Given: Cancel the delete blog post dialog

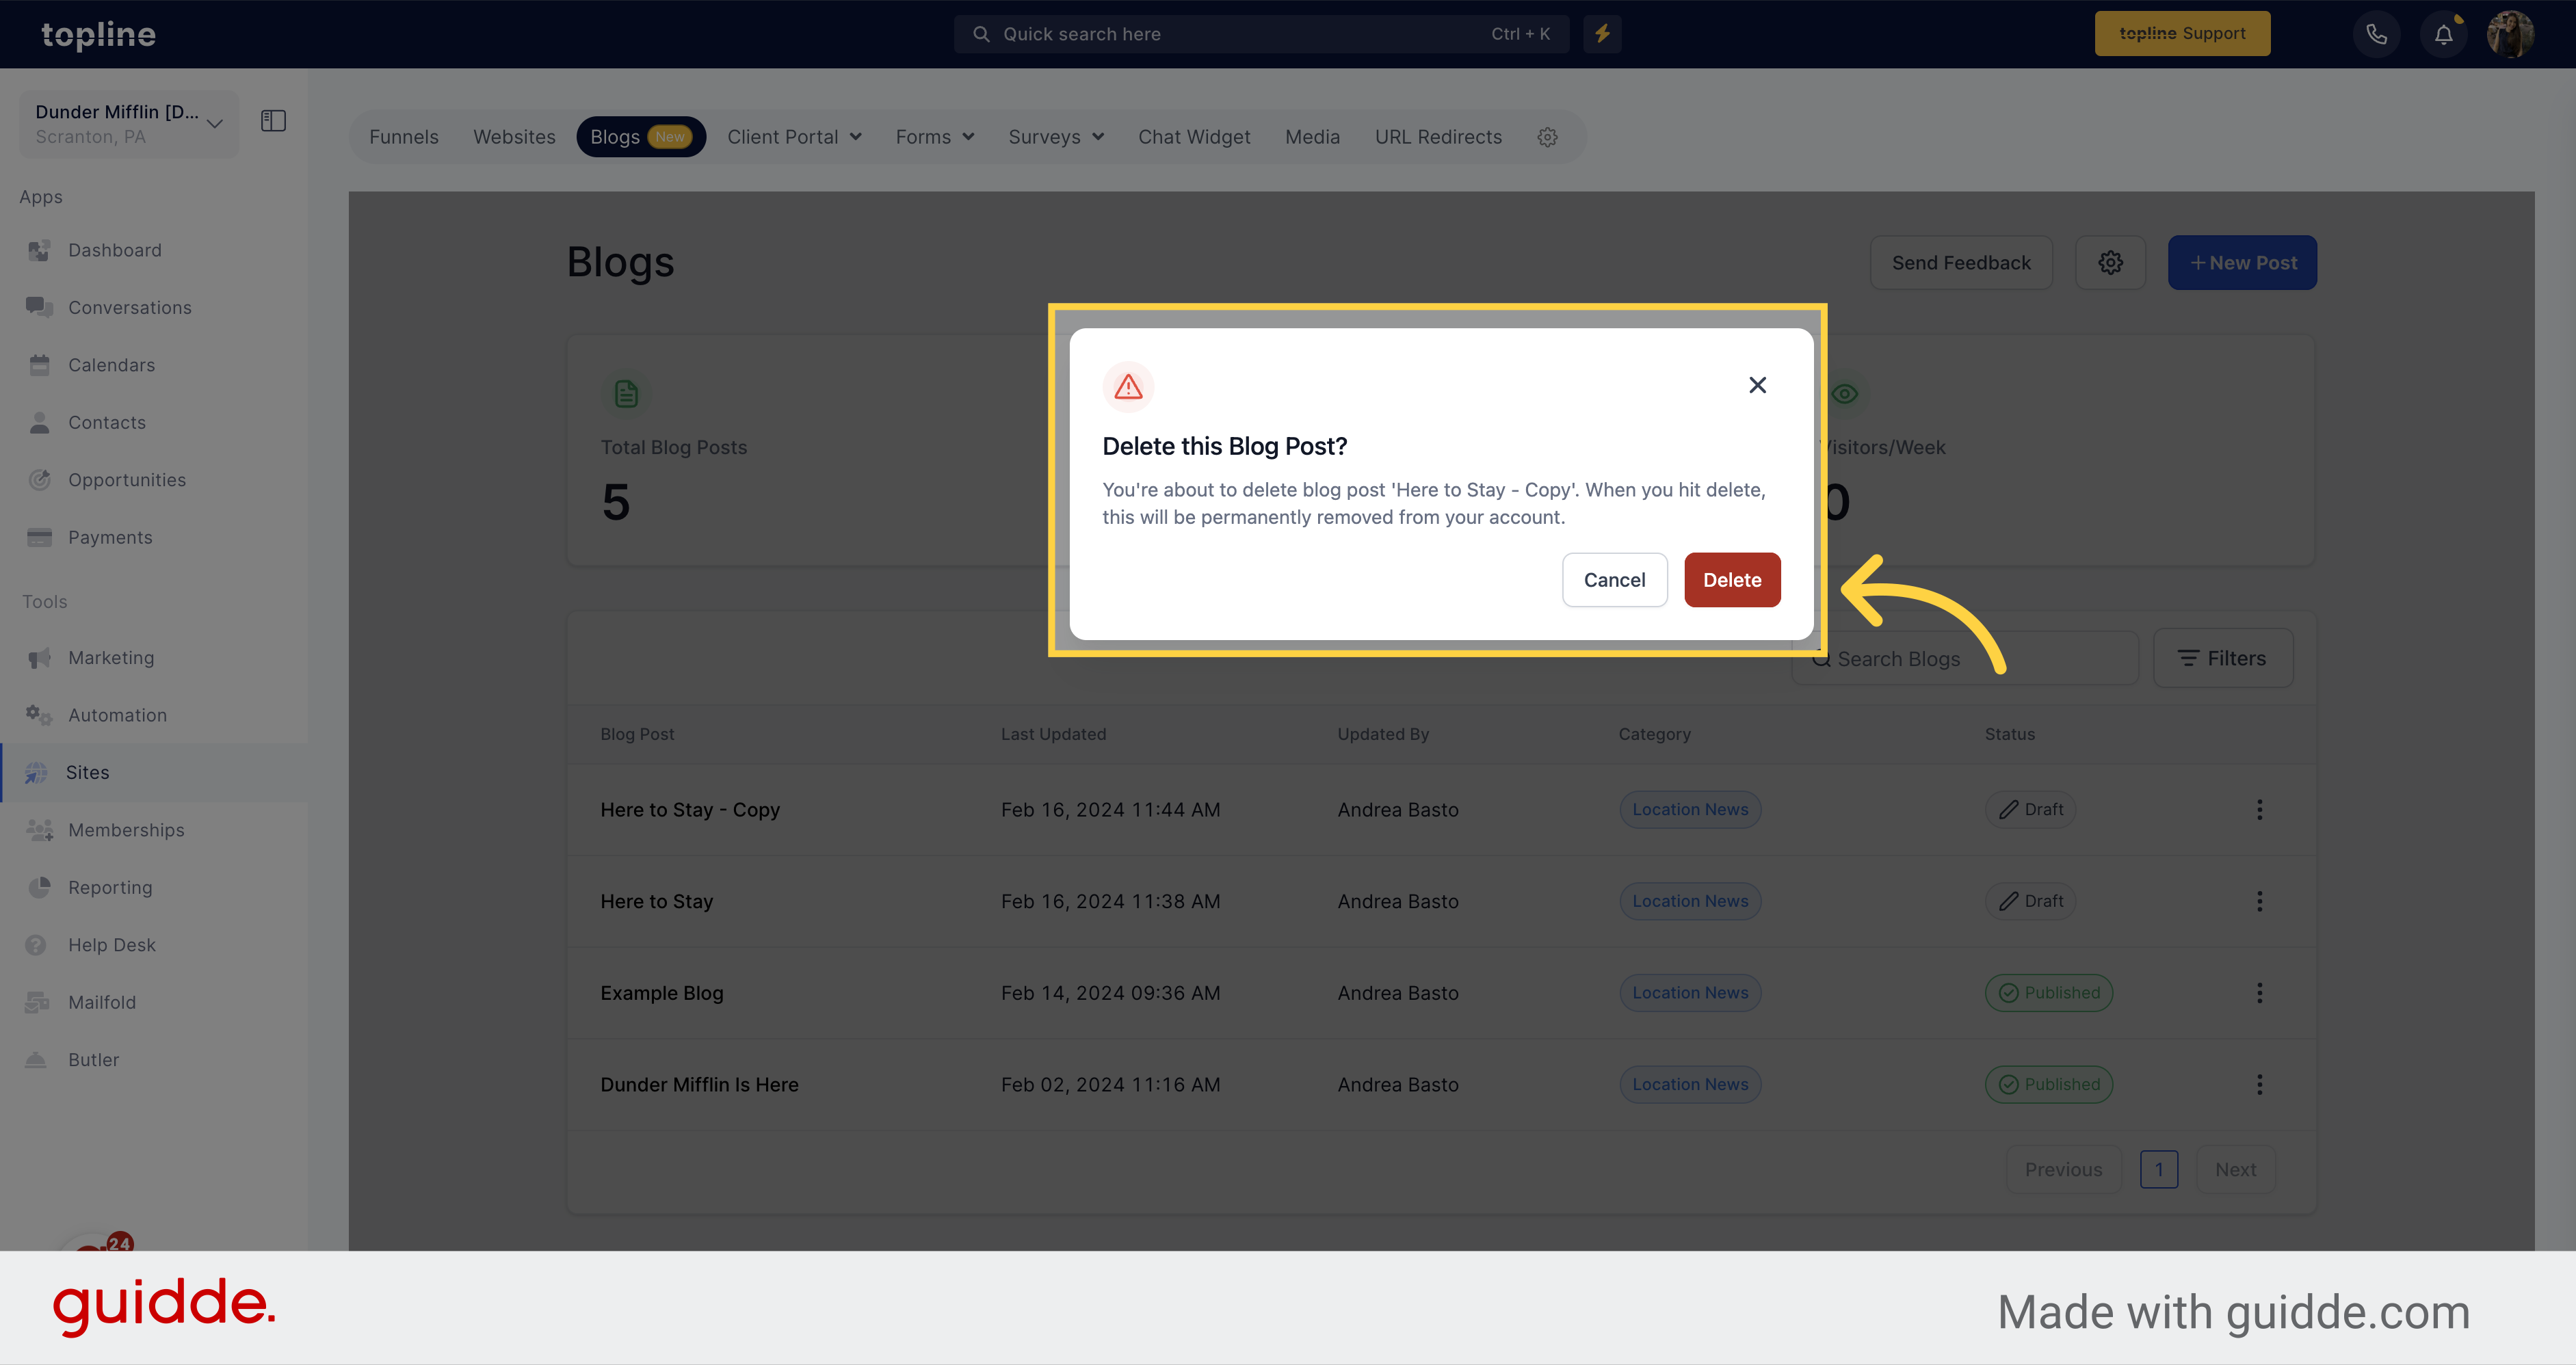Looking at the screenshot, I should tap(1614, 580).
